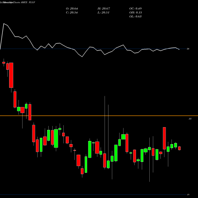Click the last red candlestick on the right

click(x=179, y=148)
